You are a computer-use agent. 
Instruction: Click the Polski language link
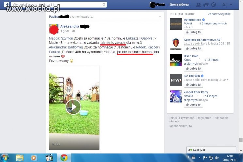(x=173, y=118)
